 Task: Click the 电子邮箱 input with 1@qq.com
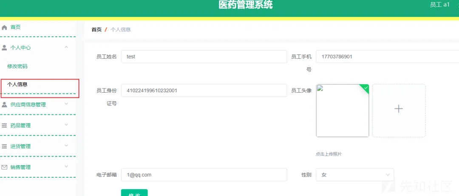(x=204, y=175)
